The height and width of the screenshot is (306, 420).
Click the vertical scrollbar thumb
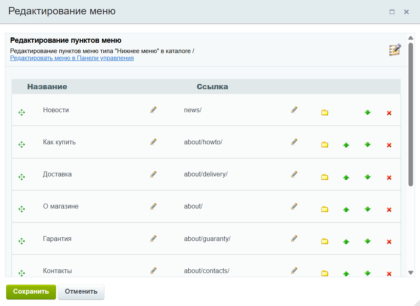411,114
